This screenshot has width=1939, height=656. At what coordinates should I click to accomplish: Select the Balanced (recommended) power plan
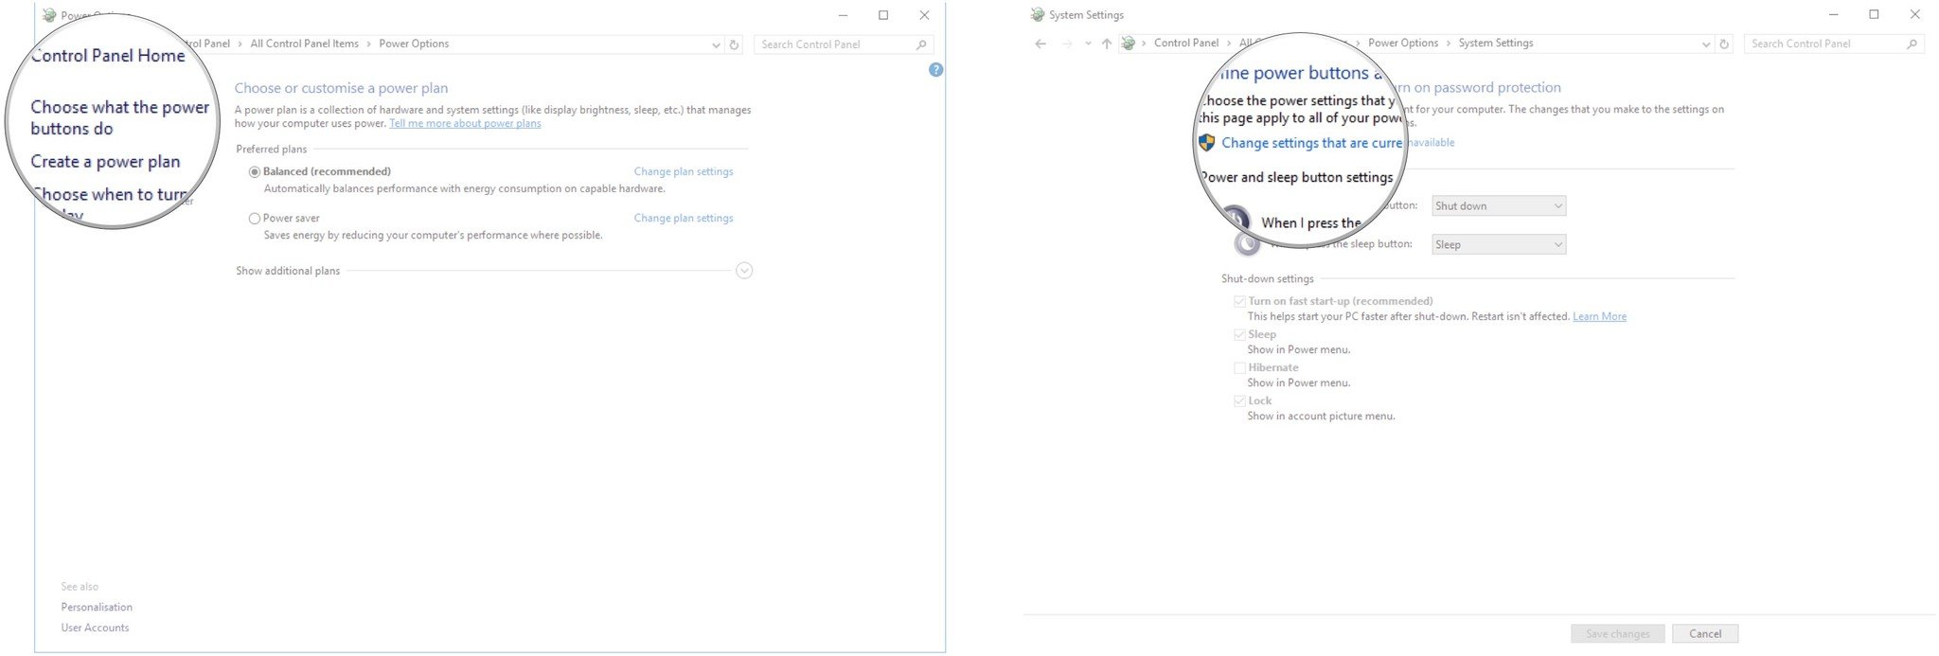[254, 172]
